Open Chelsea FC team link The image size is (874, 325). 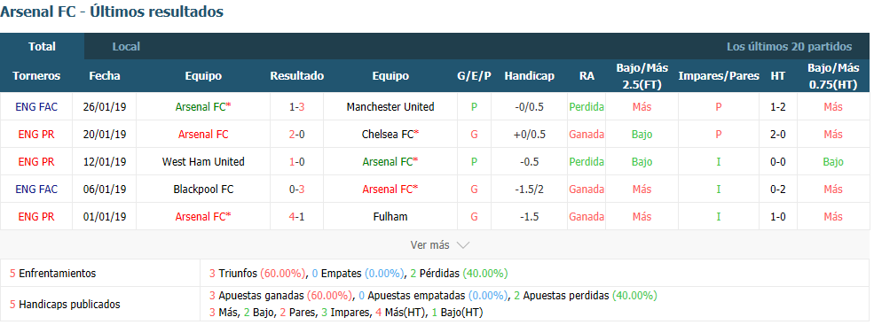pyautogui.click(x=390, y=134)
